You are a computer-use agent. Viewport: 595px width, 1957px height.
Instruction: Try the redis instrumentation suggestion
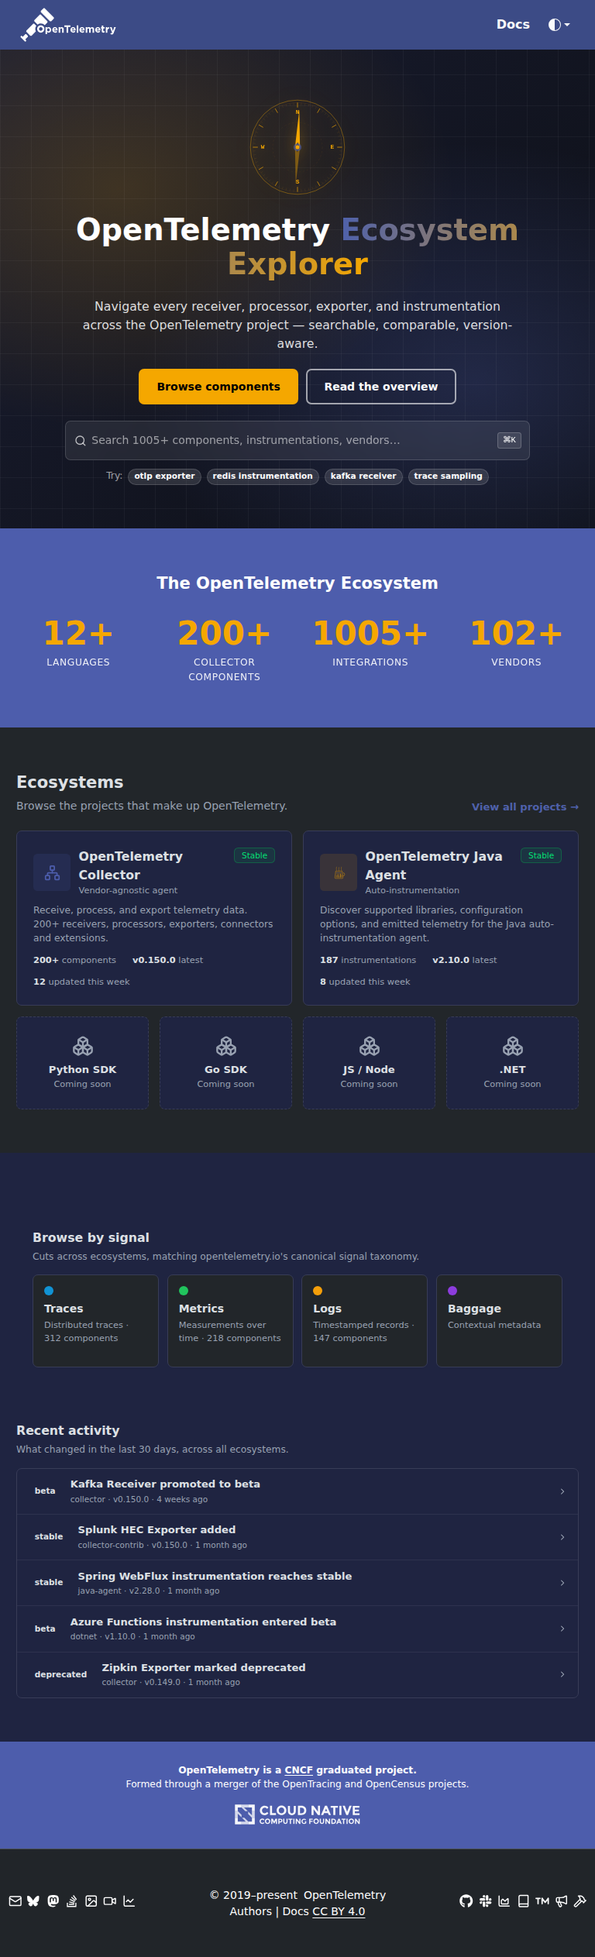click(263, 476)
